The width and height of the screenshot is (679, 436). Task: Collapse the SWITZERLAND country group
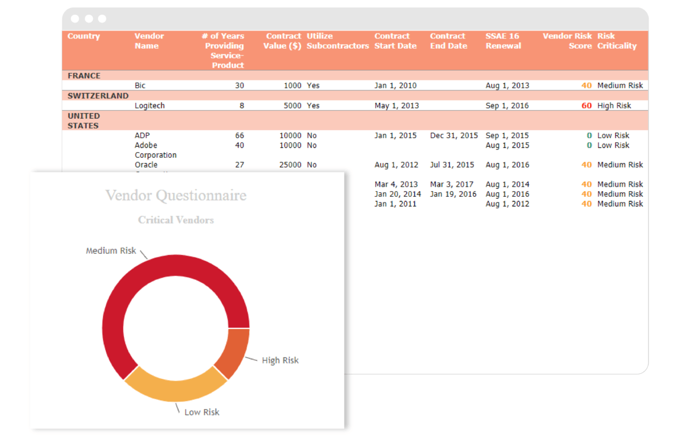(97, 96)
